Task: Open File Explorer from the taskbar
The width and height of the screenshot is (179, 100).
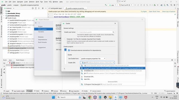Action: [x=110, y=97]
